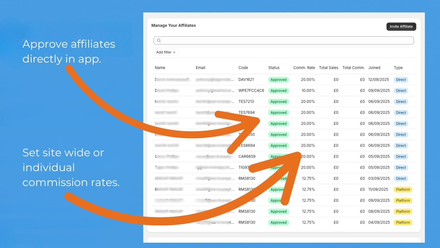
Task: Click the Total Comm. column header
Action: point(353,68)
